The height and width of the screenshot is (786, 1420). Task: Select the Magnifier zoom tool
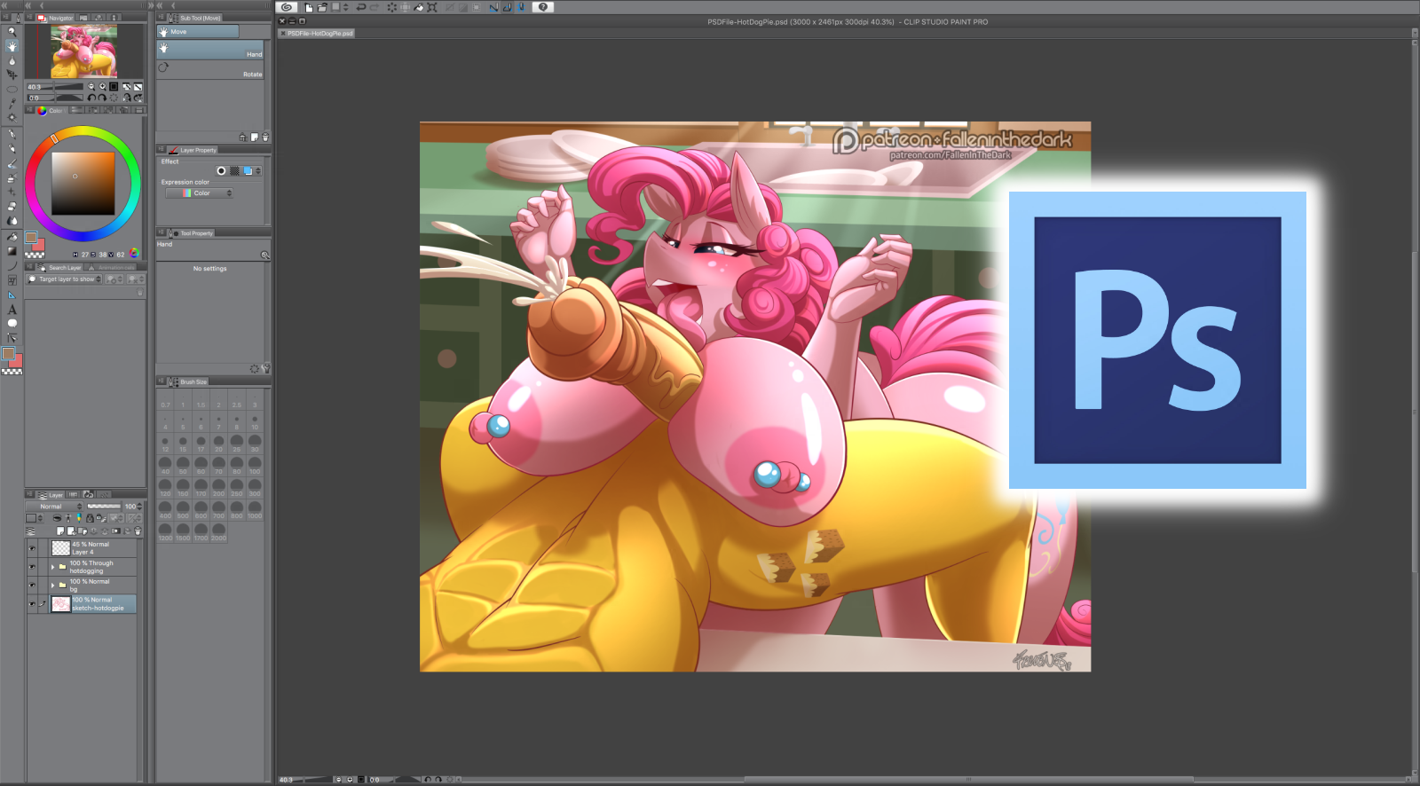coord(12,31)
